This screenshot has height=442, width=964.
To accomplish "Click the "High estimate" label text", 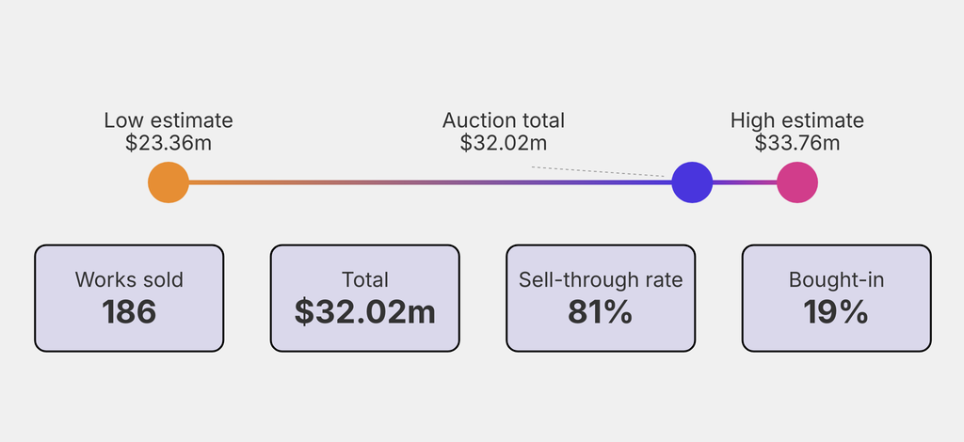I will pyautogui.click(x=797, y=120).
